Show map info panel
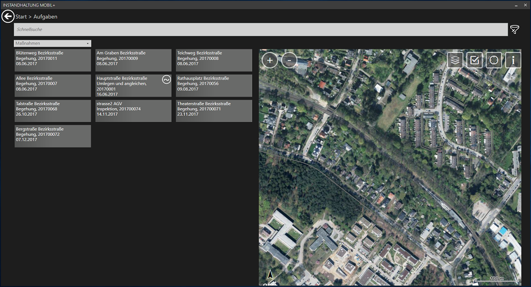 513,60
